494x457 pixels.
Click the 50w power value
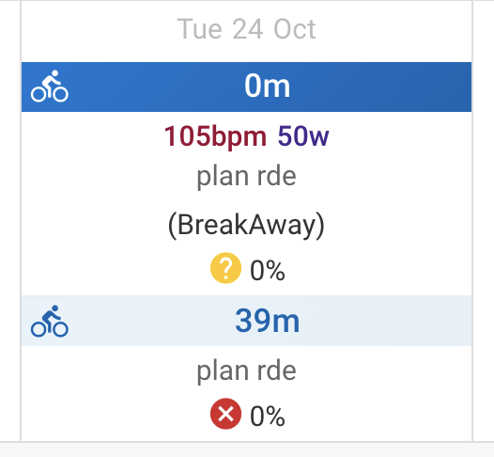(303, 136)
